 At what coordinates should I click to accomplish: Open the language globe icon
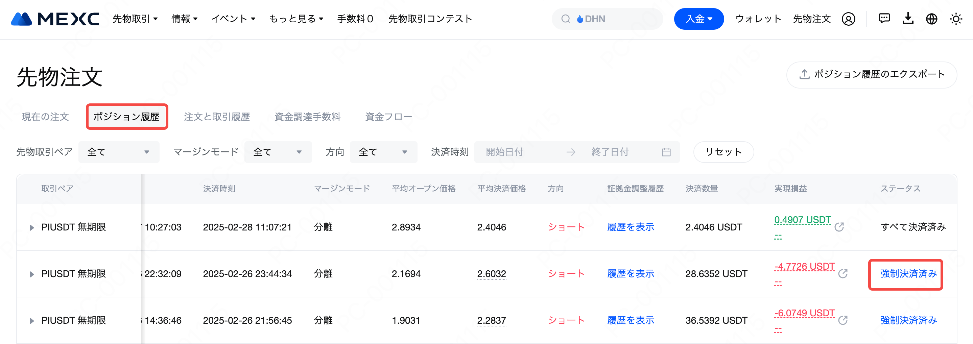tap(931, 19)
